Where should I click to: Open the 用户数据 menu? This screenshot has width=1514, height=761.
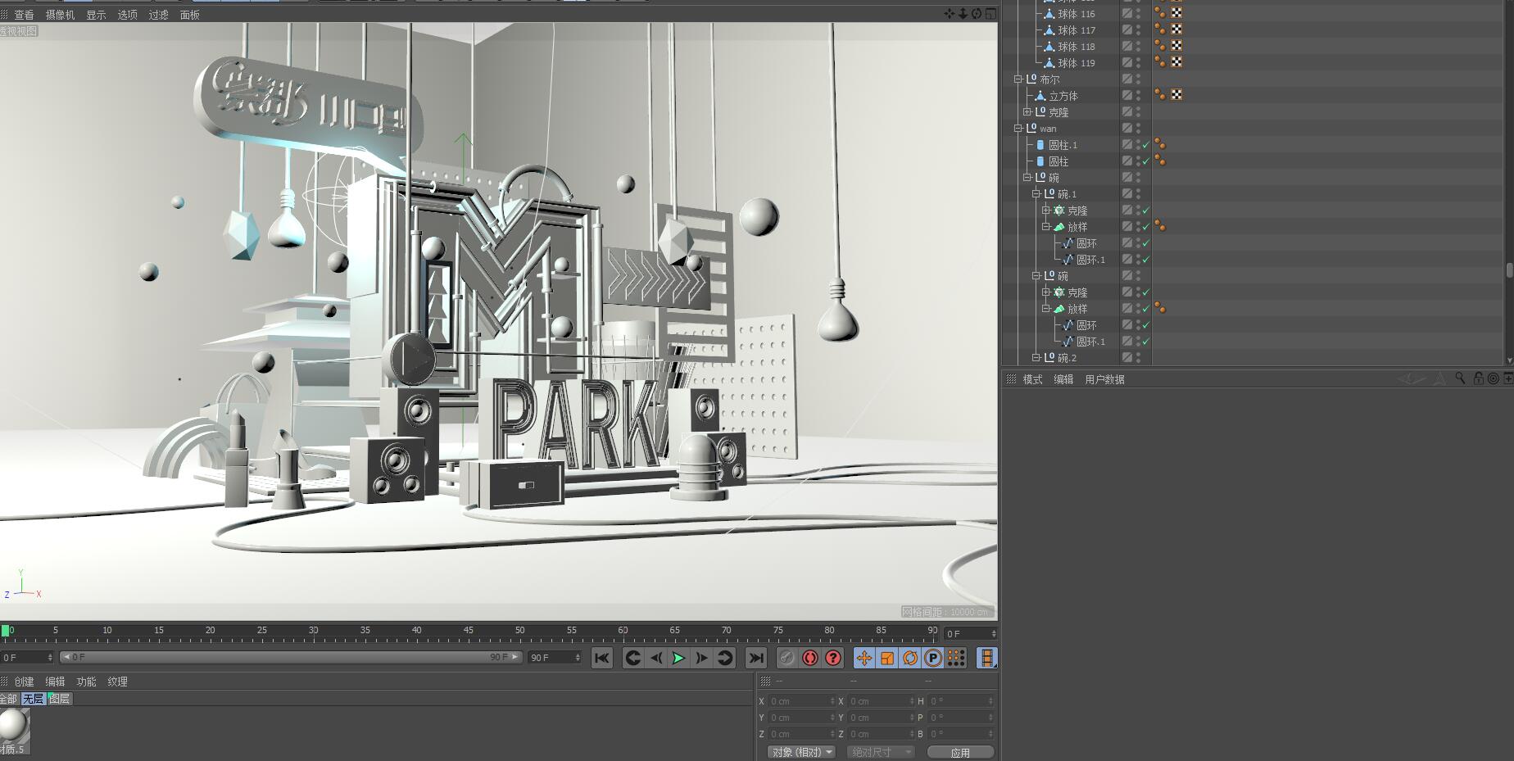pyautogui.click(x=1104, y=379)
